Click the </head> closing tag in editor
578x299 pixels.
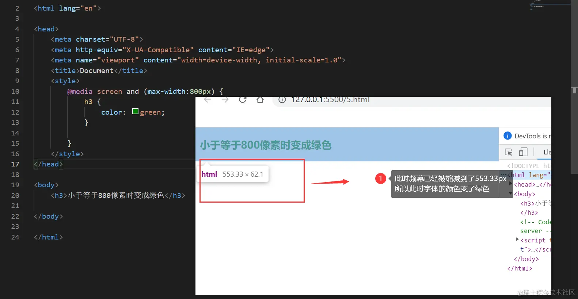[48, 164]
